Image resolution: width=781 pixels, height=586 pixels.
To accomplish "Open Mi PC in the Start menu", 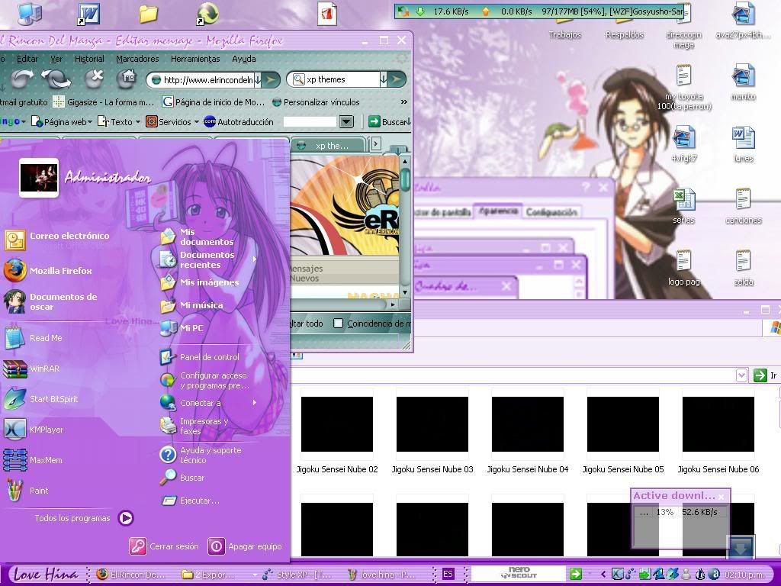I will tap(182, 328).
